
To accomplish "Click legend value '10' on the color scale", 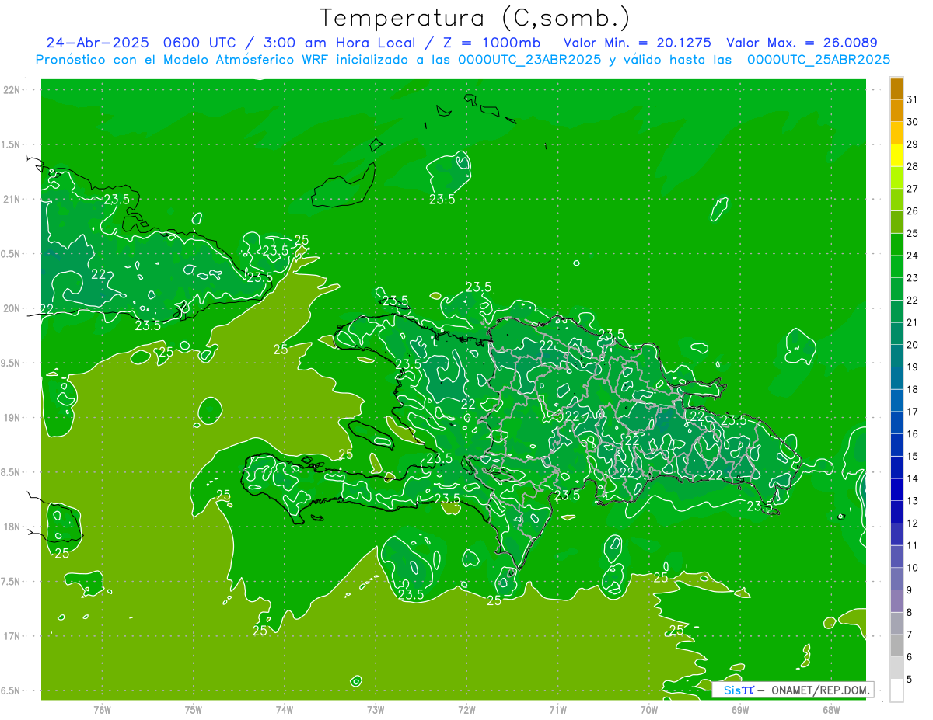I will pyautogui.click(x=912, y=568).
